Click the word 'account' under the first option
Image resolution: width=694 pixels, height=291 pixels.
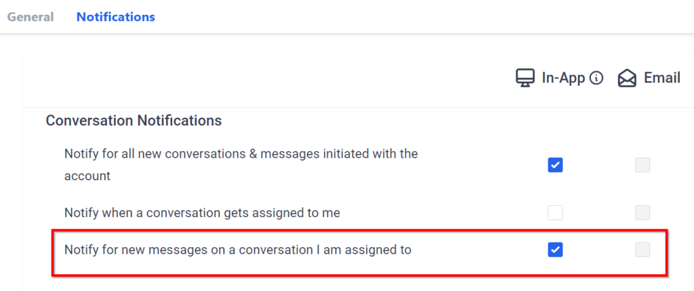pos(87,176)
